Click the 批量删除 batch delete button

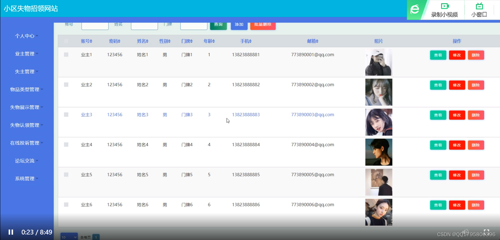263,26
